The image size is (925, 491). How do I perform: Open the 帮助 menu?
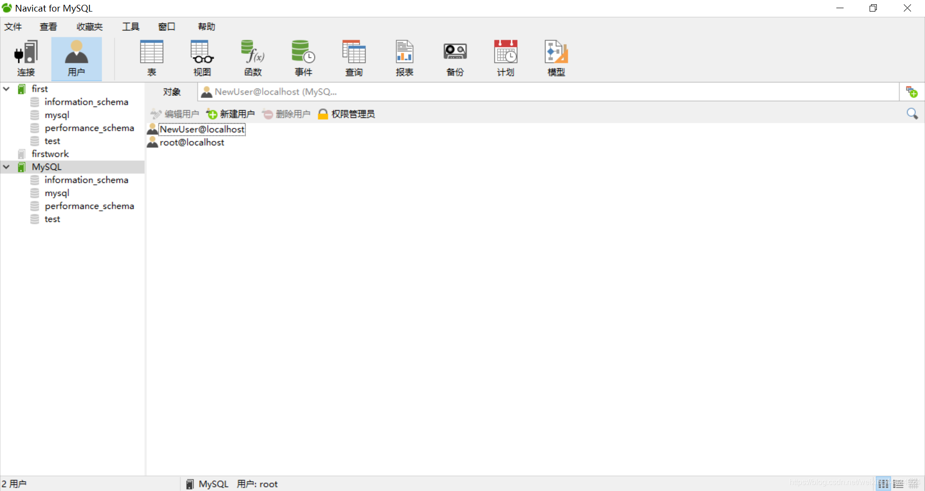[x=207, y=26]
